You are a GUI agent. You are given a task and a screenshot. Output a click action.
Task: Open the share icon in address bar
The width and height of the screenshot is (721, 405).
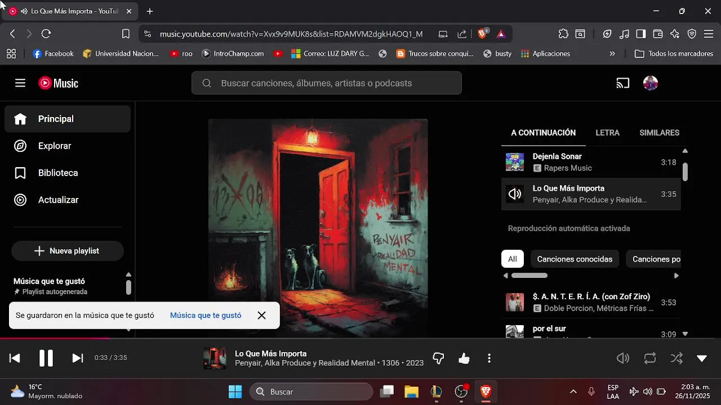click(x=462, y=34)
